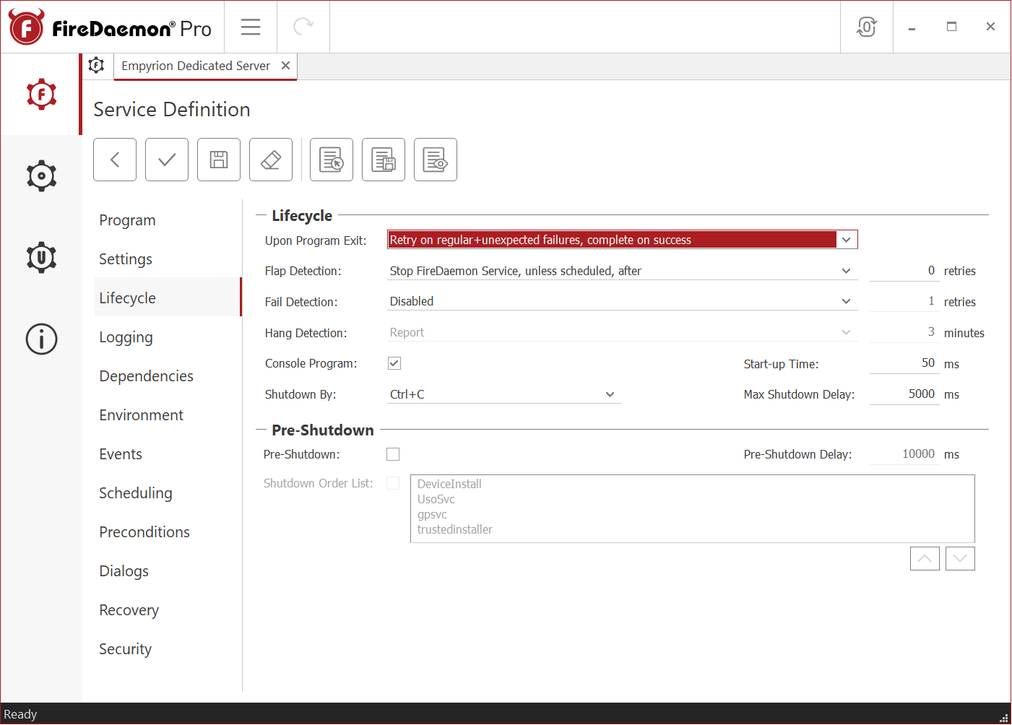Move shutdown order item up
Screen dimensions: 1012x725
click(925, 558)
